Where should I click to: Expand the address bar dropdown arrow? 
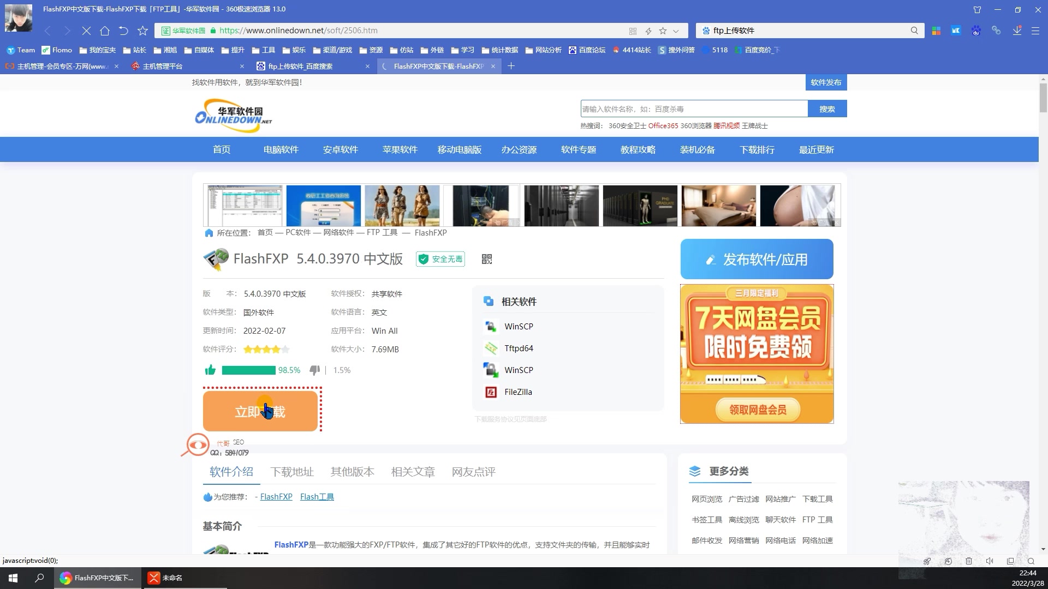pyautogui.click(x=676, y=31)
